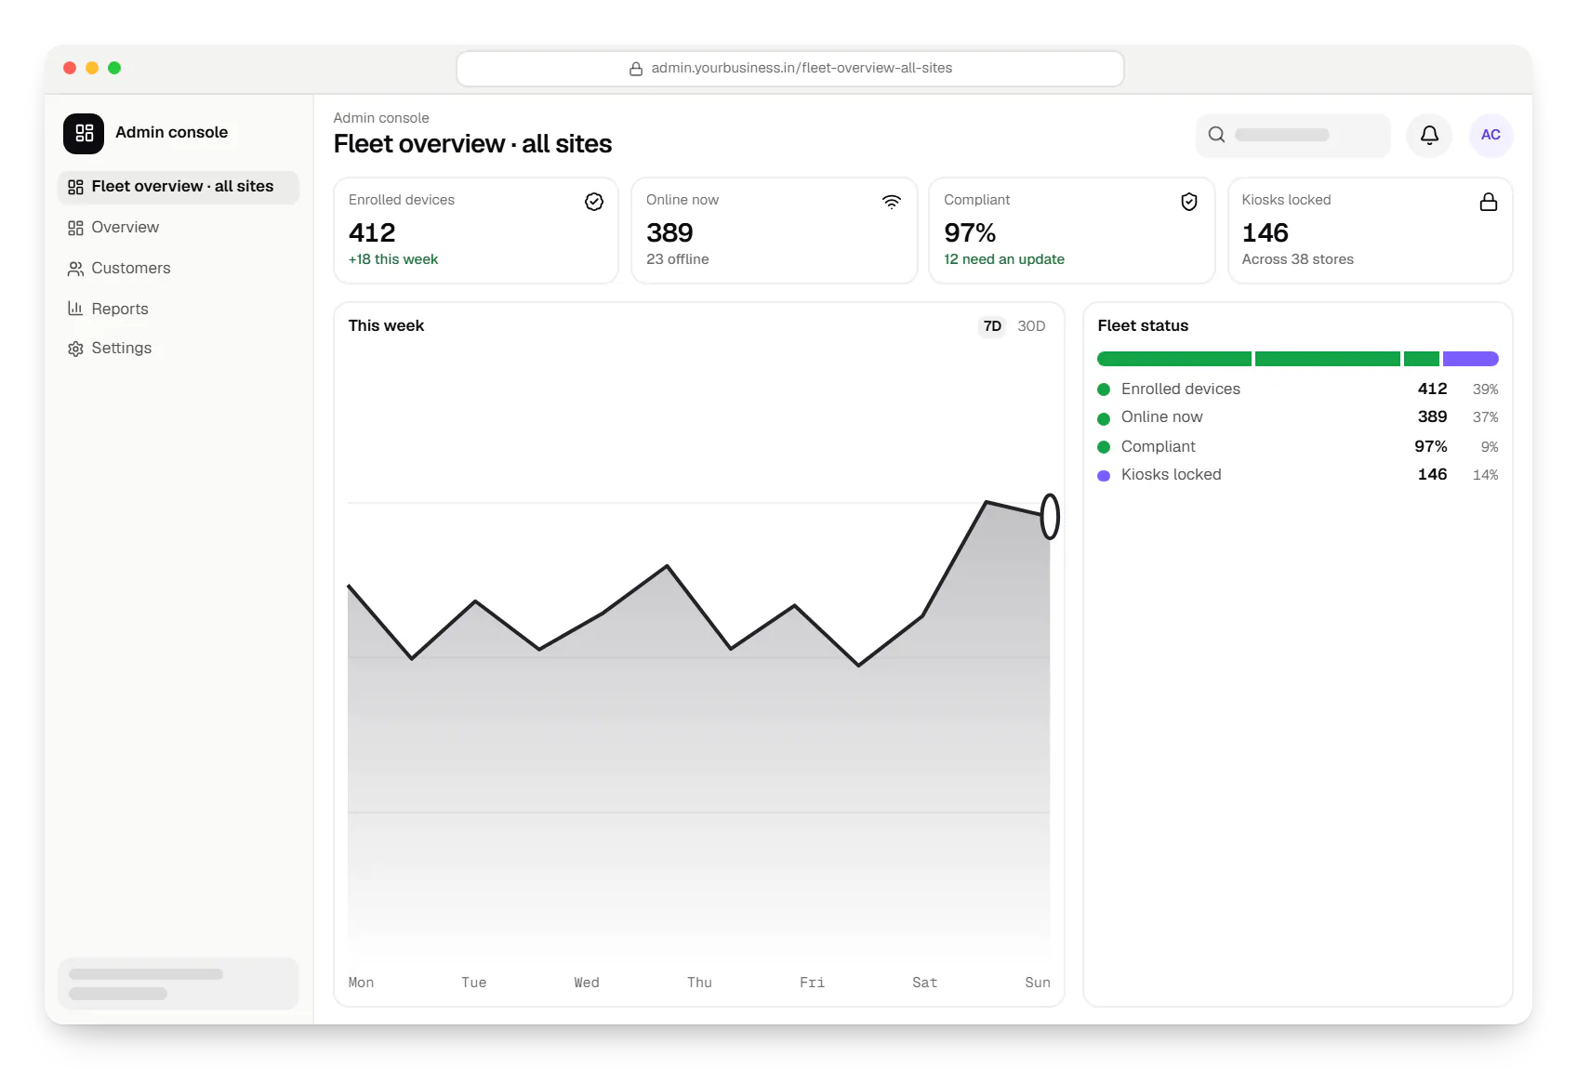Select the Sunday data point marker on chart

tap(1050, 517)
